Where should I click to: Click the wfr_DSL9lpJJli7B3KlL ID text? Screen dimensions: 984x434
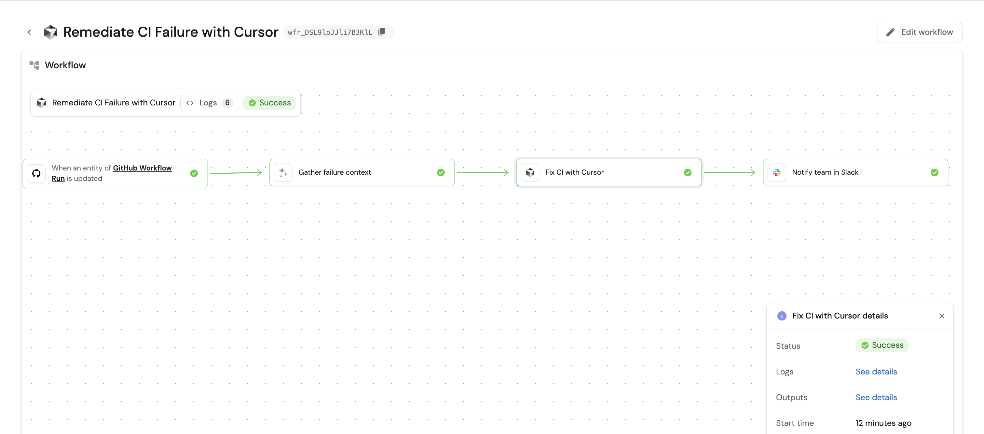[330, 33]
